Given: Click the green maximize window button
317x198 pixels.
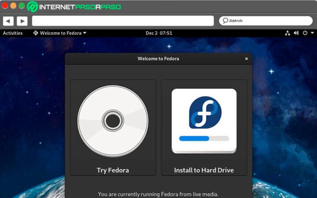Looking at the screenshot, I should pos(22,6).
